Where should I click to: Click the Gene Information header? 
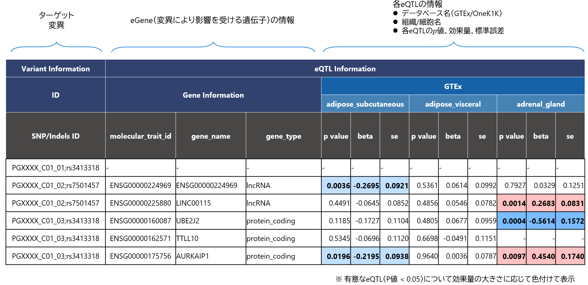[x=213, y=95]
